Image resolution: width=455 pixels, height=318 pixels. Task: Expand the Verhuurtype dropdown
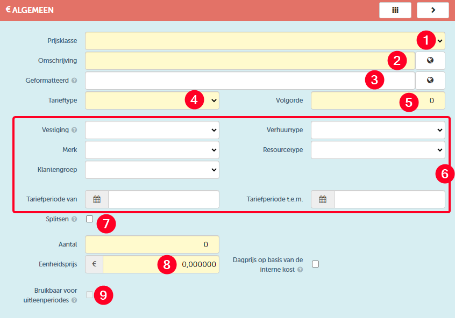point(378,130)
